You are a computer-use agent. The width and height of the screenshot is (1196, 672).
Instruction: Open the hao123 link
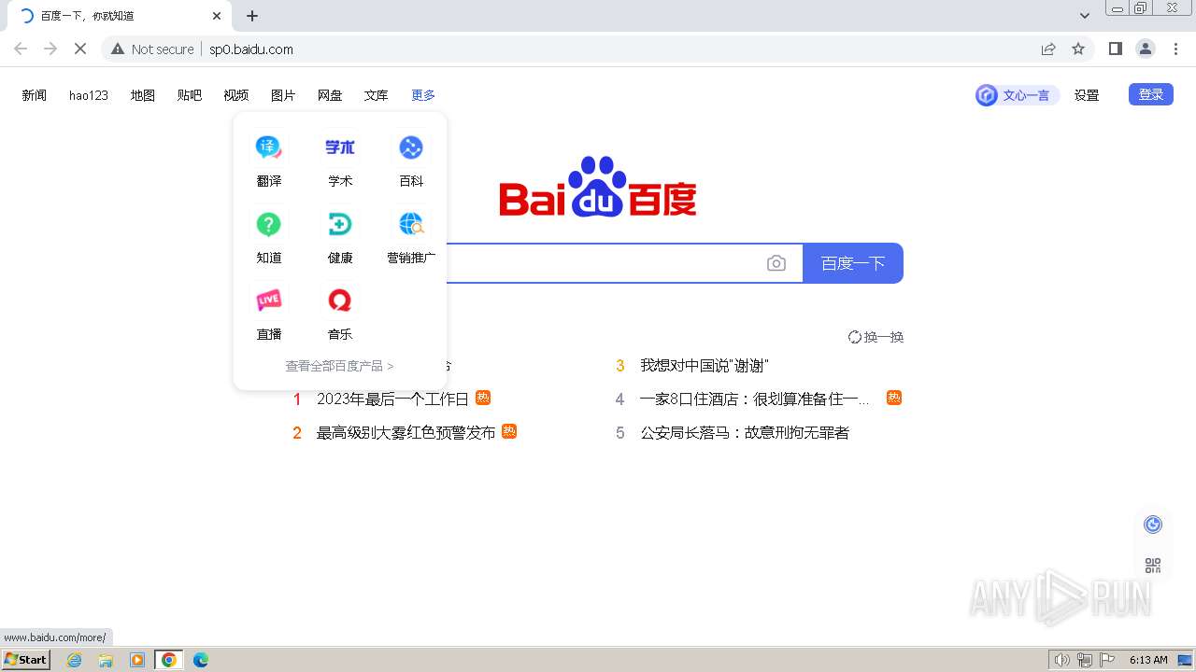pyautogui.click(x=89, y=95)
